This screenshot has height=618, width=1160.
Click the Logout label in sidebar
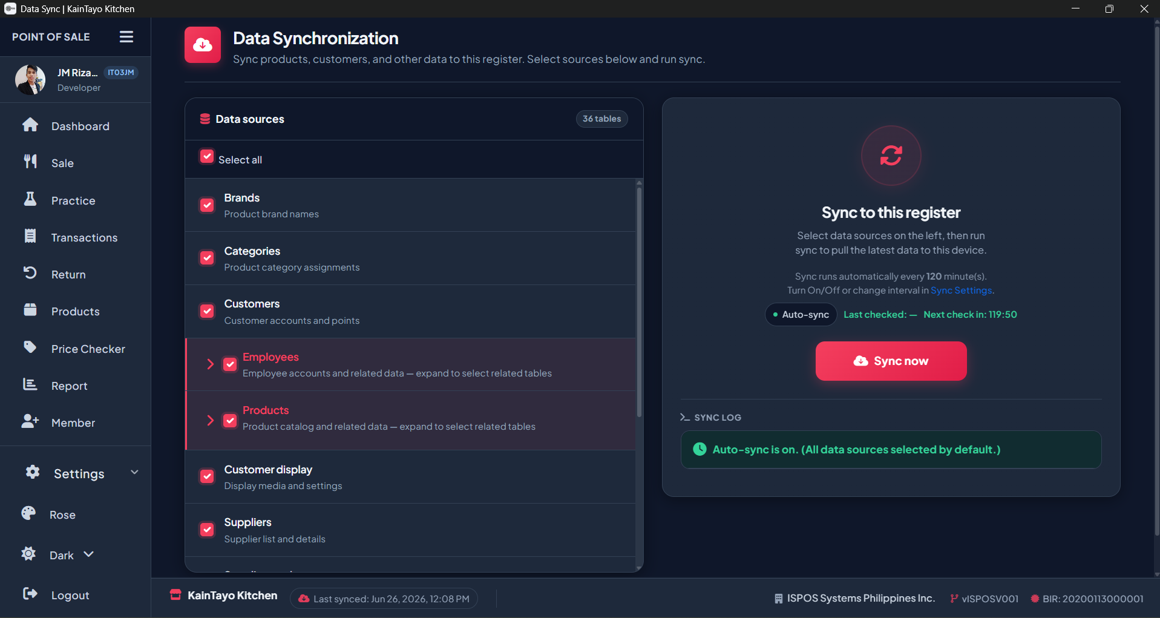(70, 596)
